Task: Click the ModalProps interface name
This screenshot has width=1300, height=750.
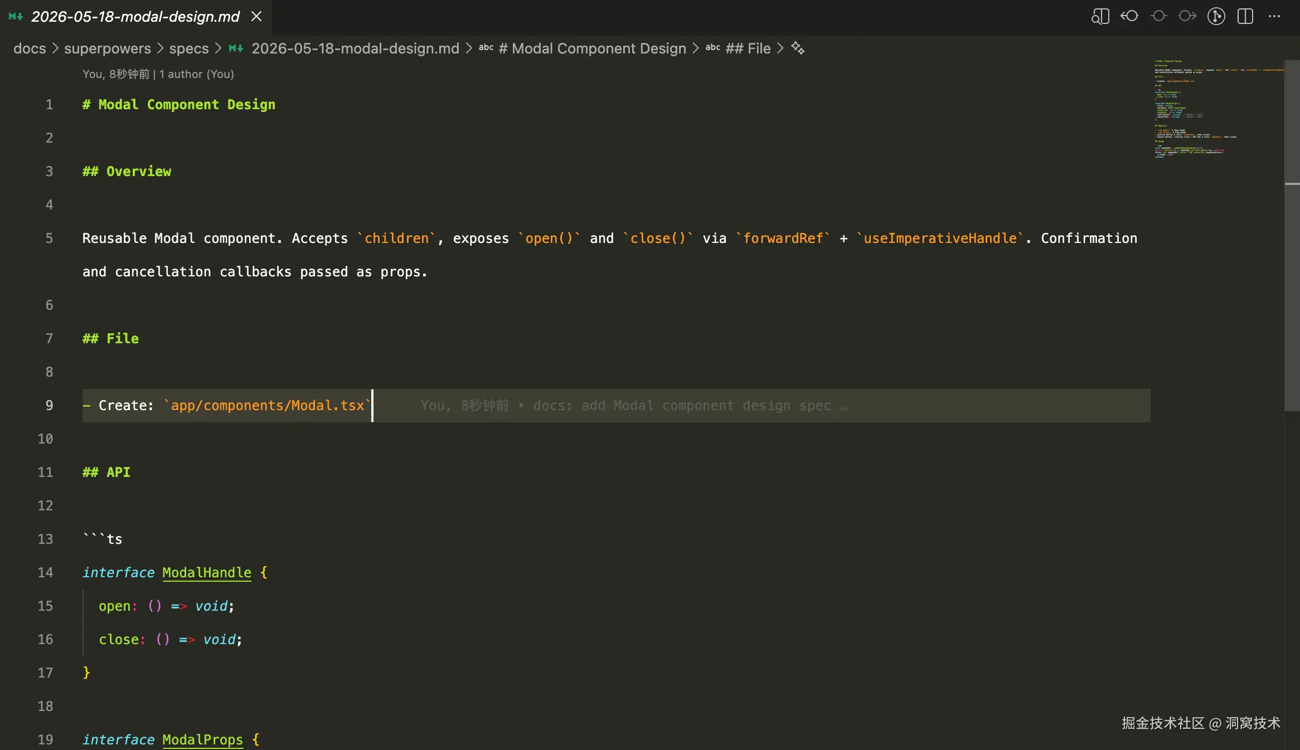Action: pyautogui.click(x=203, y=740)
